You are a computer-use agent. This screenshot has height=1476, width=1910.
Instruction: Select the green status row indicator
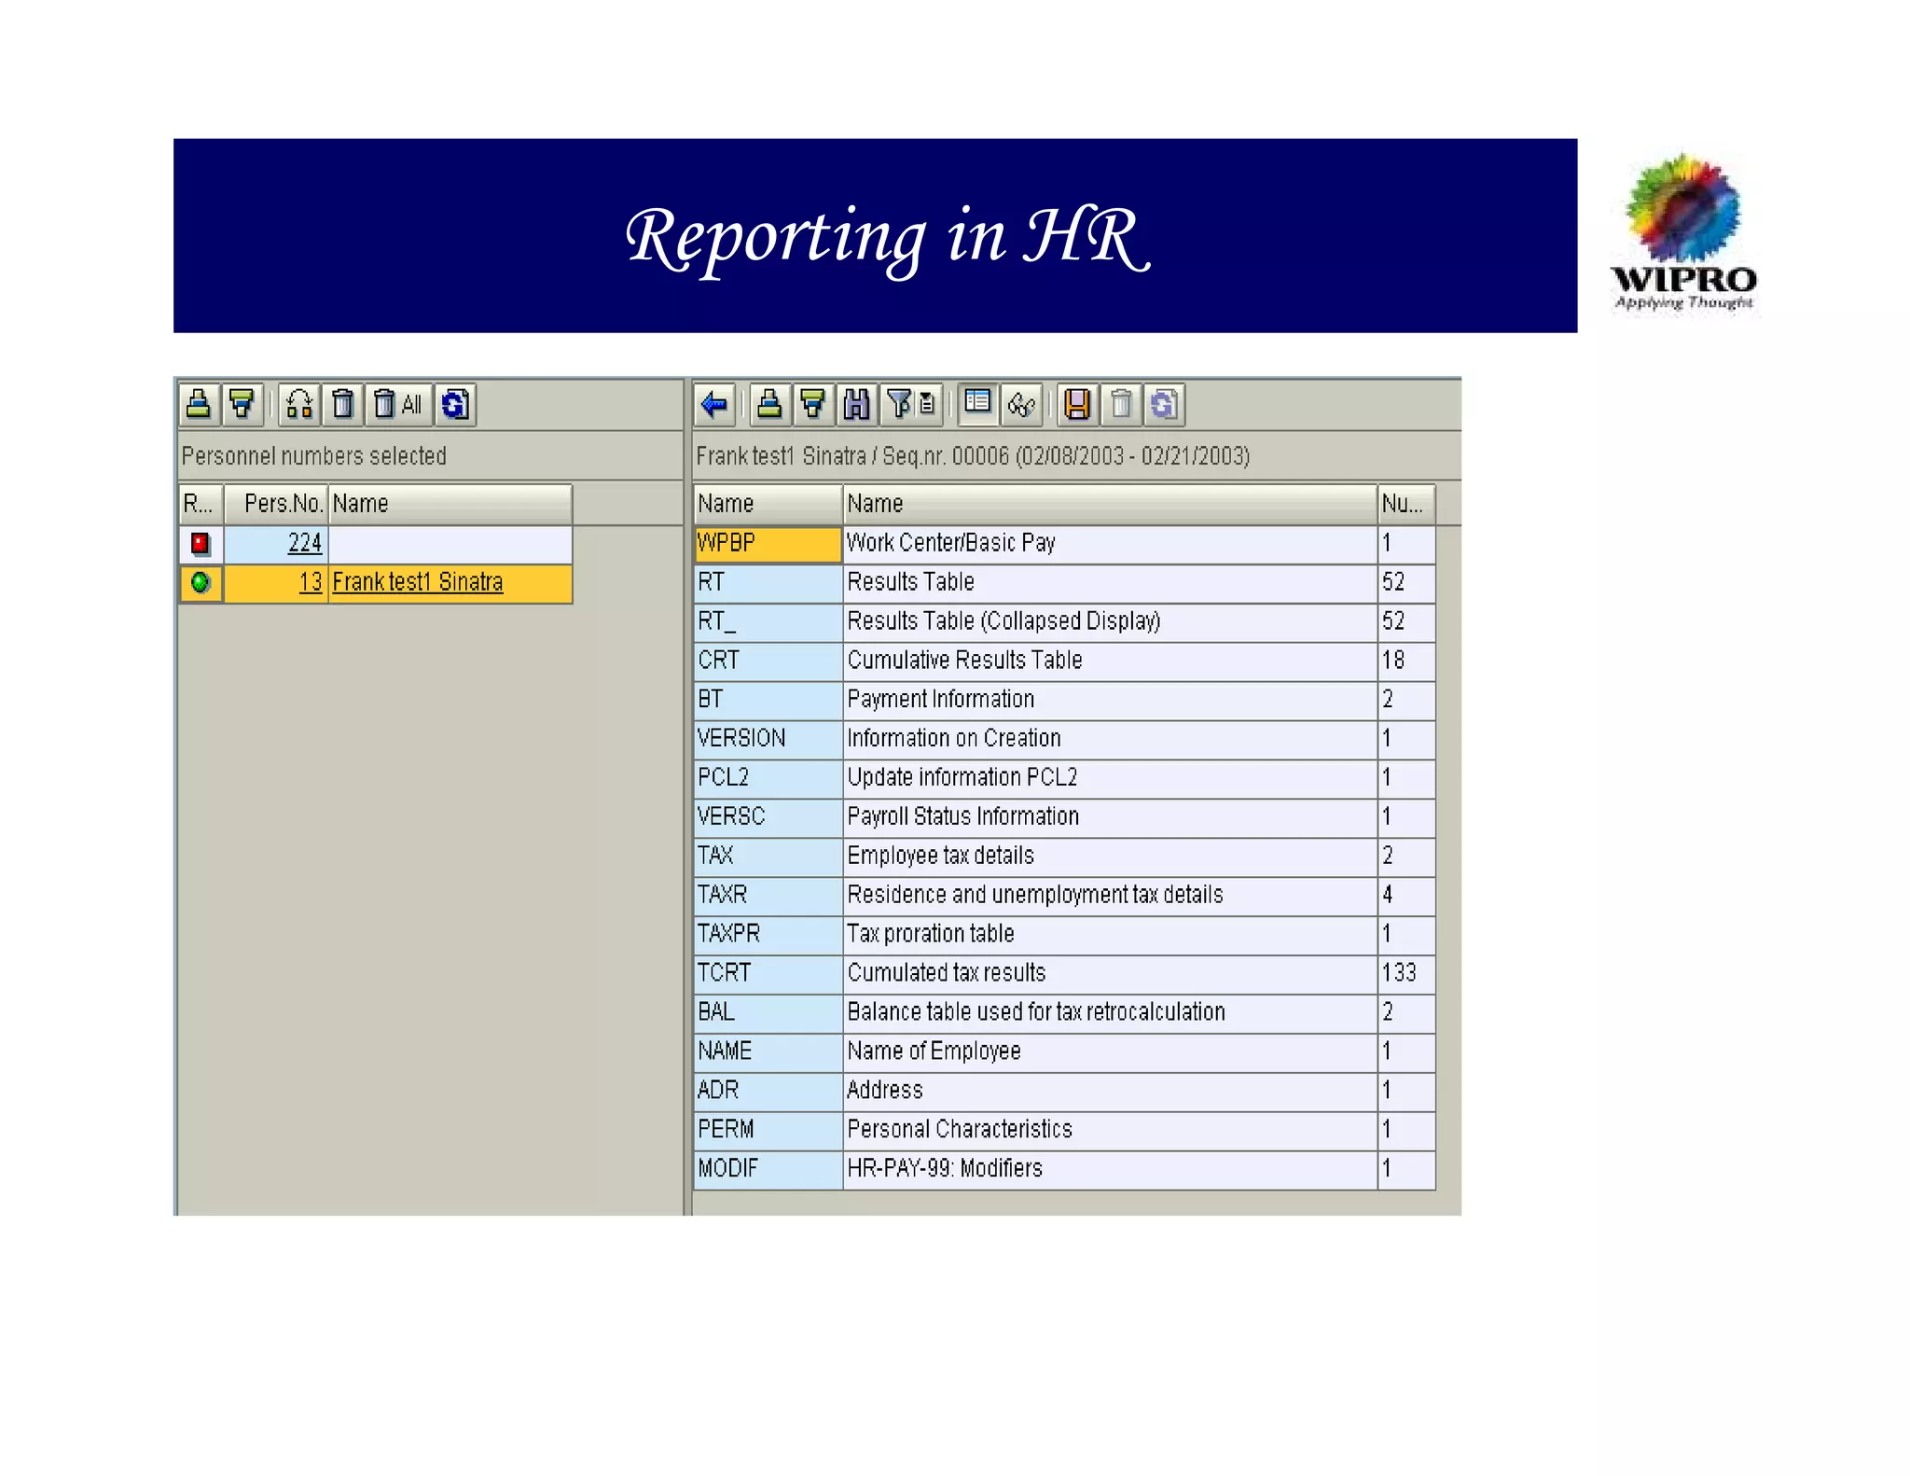click(x=201, y=583)
